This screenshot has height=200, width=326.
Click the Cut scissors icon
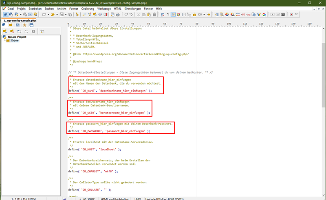138,15
